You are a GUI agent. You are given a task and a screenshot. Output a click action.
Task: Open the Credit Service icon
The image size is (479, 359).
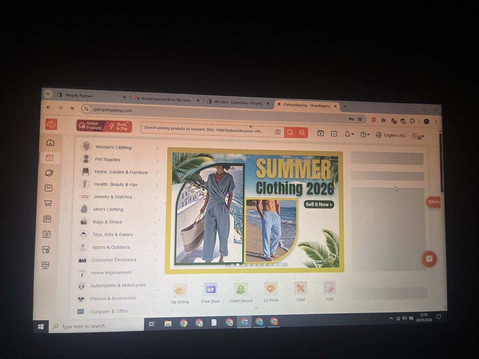(241, 288)
